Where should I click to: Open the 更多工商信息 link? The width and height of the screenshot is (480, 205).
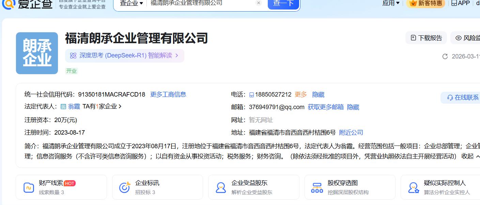pyautogui.click(x=168, y=95)
